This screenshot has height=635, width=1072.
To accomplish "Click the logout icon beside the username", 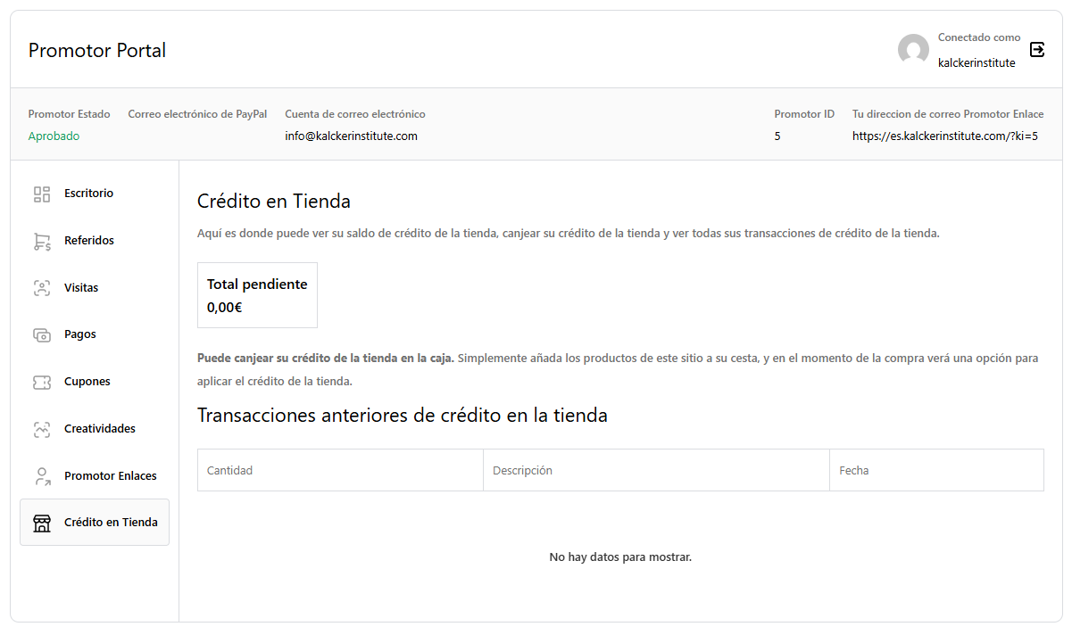I will 1037,50.
